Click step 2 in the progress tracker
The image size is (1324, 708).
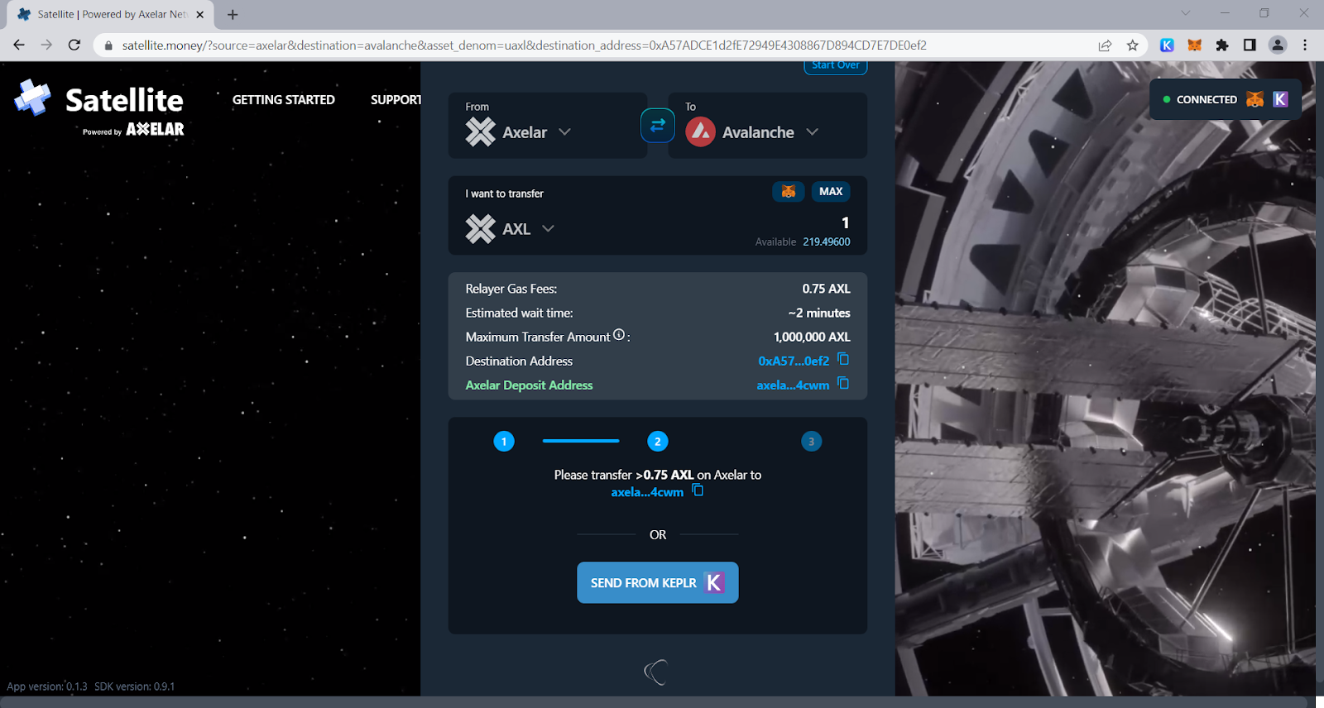coord(658,442)
